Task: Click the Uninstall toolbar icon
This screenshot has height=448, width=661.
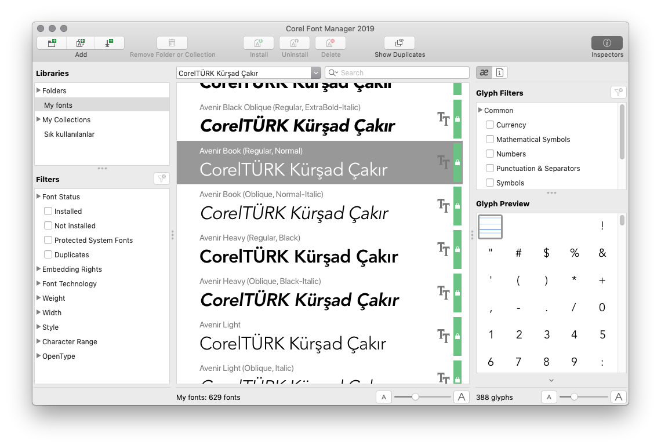Action: click(x=295, y=42)
